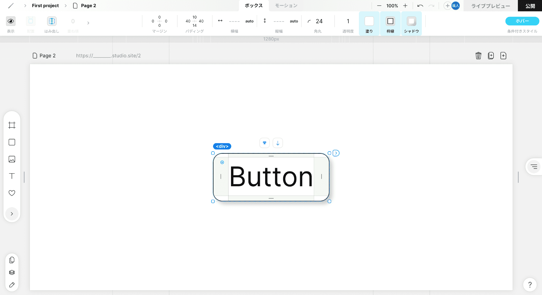Edit the bottom padding value 14
542x295 pixels.
195,25
